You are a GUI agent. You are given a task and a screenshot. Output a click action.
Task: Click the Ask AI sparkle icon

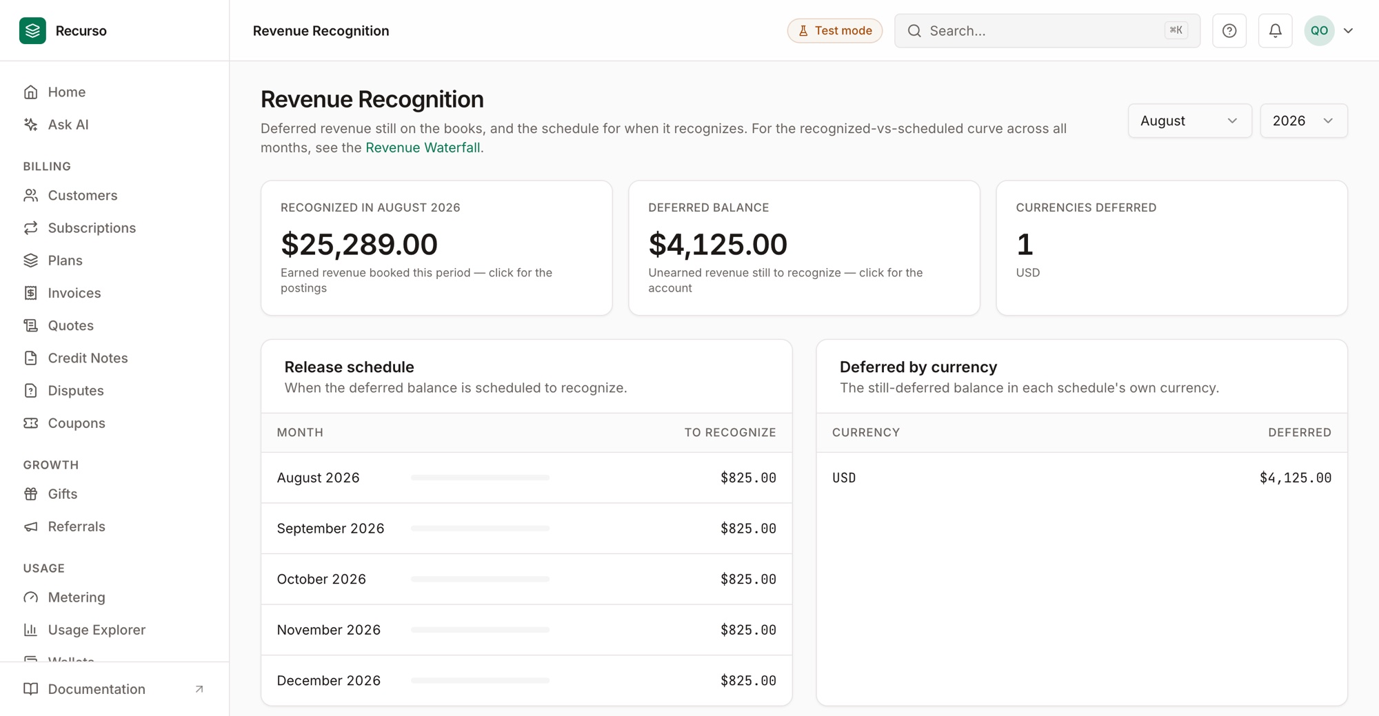point(30,125)
